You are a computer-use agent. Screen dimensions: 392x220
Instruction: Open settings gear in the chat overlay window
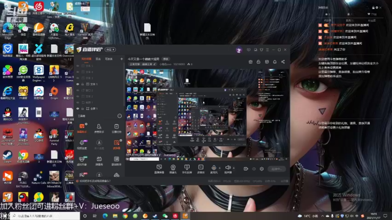(x=377, y=7)
